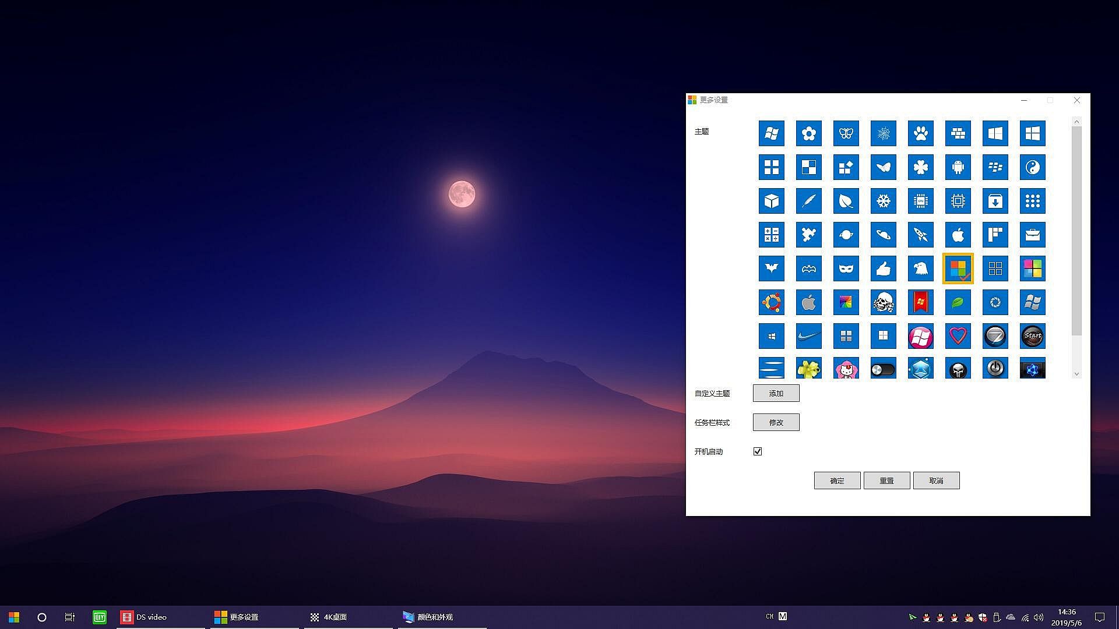
Task: Choose the Android robot theme icon
Action: 958,167
